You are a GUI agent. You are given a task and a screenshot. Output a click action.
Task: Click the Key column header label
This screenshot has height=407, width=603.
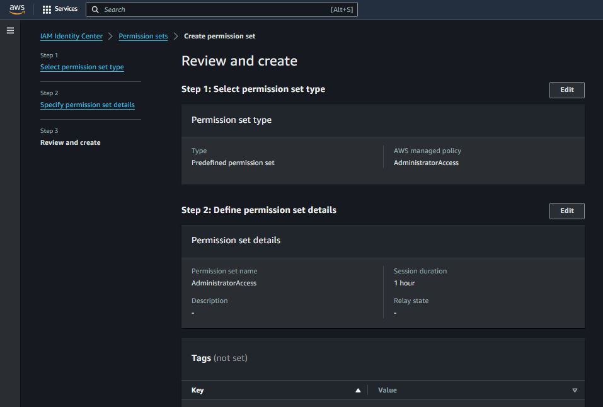[x=198, y=391]
